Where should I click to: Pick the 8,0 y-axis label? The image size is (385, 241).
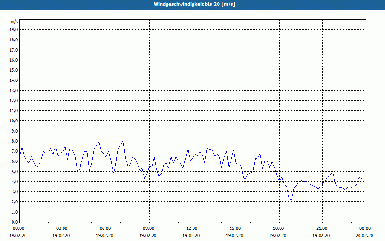point(15,141)
